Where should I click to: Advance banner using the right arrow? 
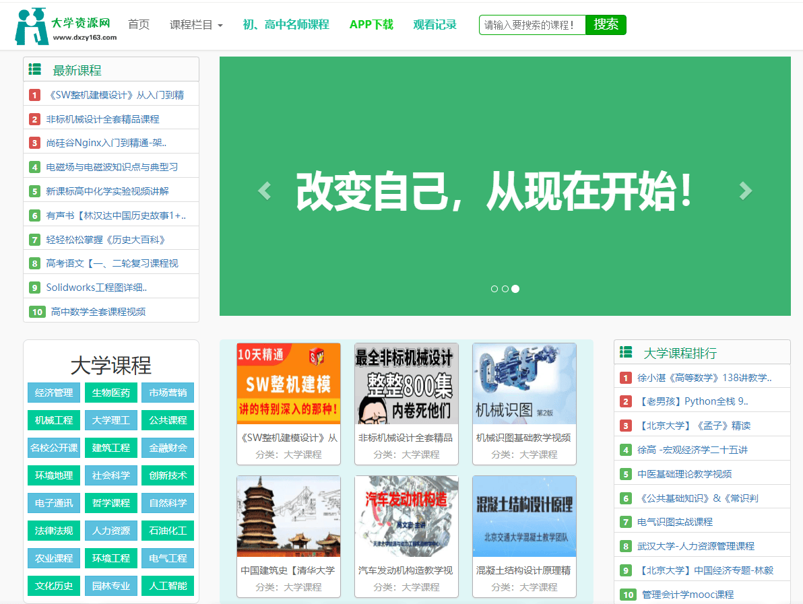point(746,191)
